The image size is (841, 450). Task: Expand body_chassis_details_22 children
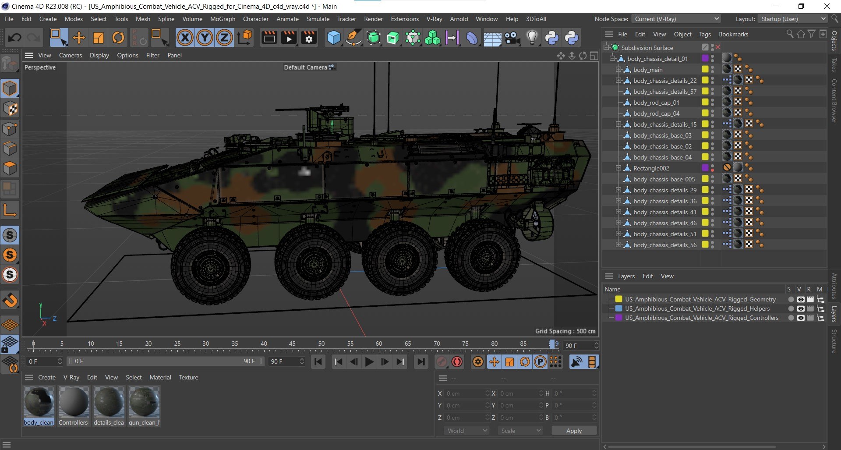pos(618,80)
